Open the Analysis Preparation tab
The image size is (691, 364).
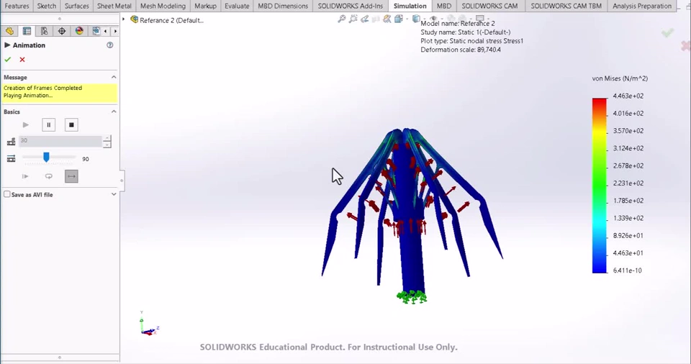(x=641, y=6)
